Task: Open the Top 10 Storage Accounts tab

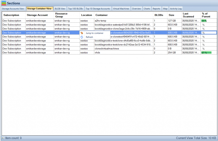Action: coord(98,9)
